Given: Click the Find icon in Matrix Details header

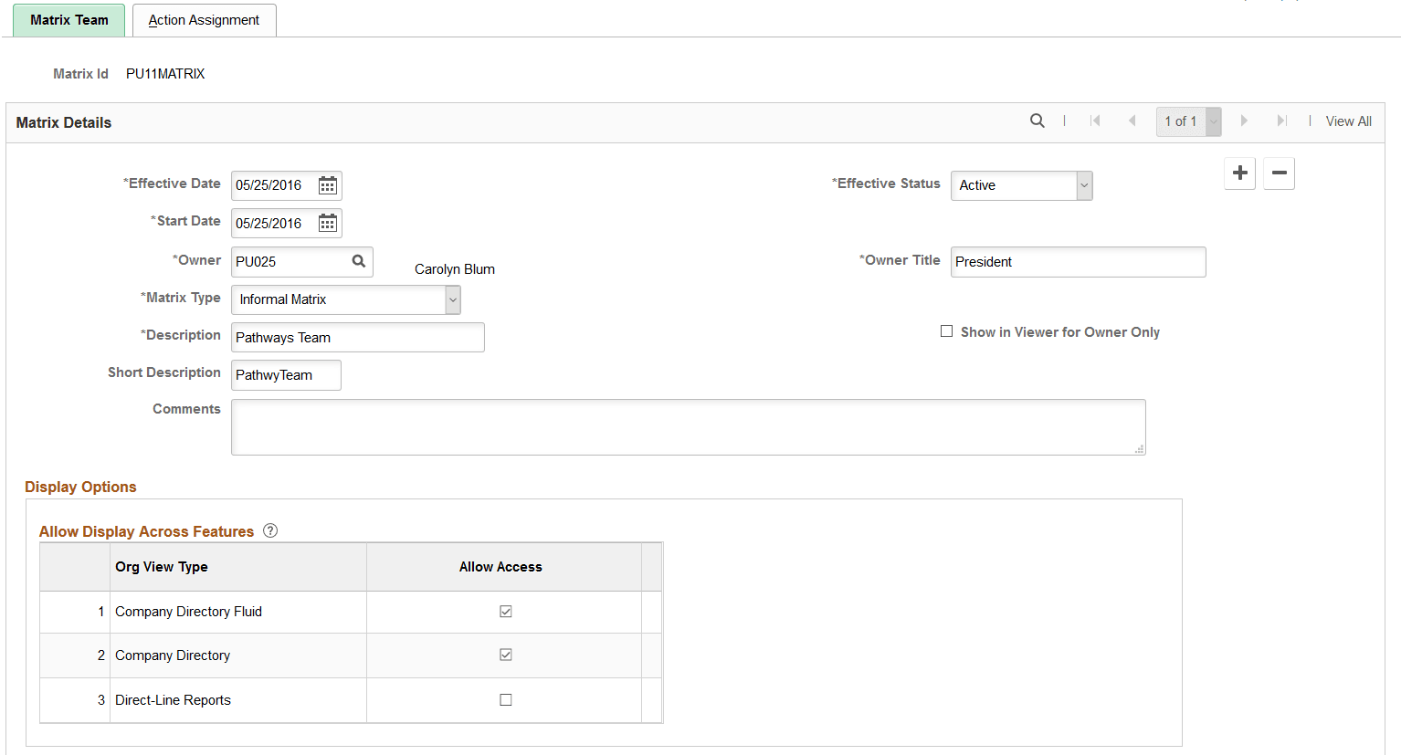Looking at the screenshot, I should (x=1038, y=120).
